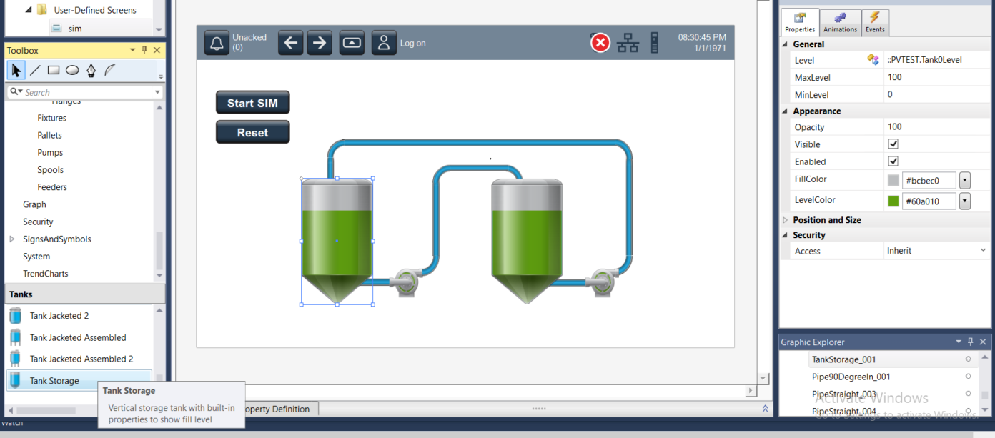Select the Rectangle drawing tool

[52, 69]
